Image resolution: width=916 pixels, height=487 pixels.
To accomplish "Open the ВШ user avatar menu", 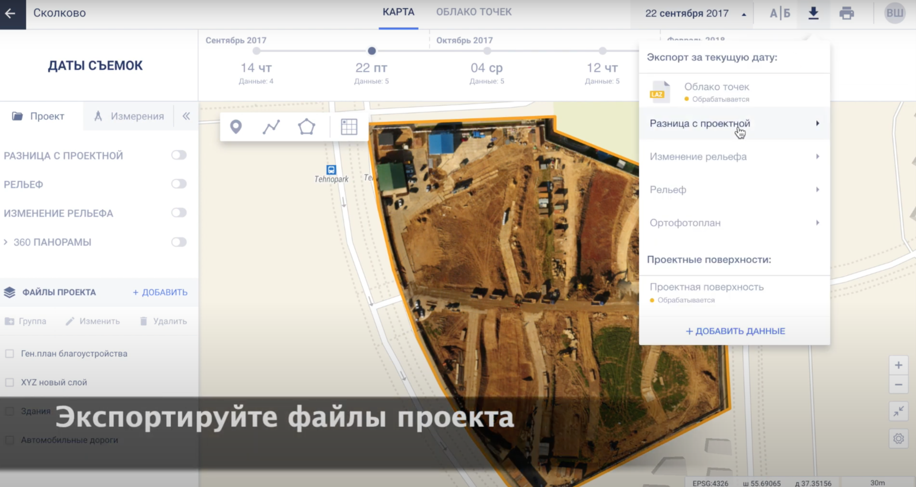I will 895,13.
